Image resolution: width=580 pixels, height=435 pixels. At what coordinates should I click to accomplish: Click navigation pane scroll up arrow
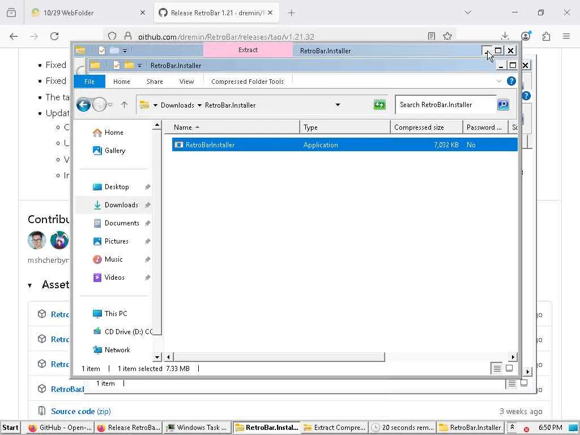click(157, 125)
